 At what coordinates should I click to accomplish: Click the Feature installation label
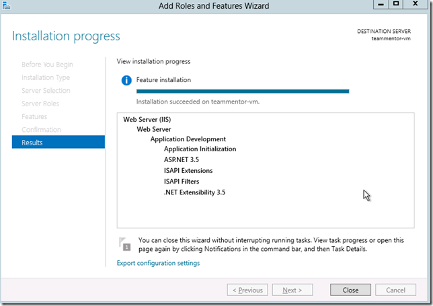coord(163,80)
